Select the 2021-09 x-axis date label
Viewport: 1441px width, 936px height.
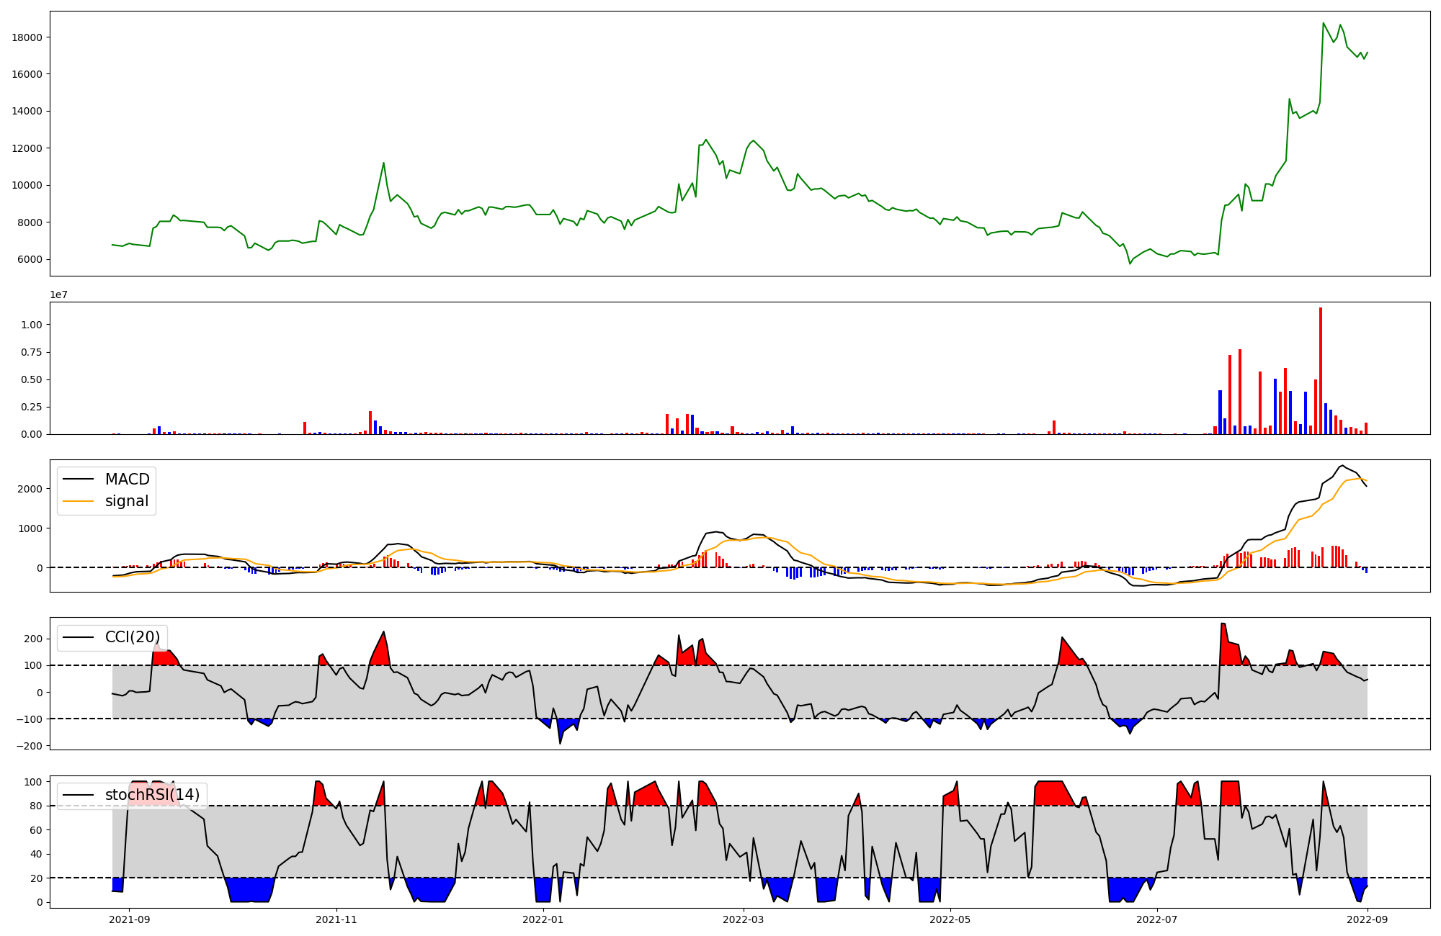pos(130,919)
